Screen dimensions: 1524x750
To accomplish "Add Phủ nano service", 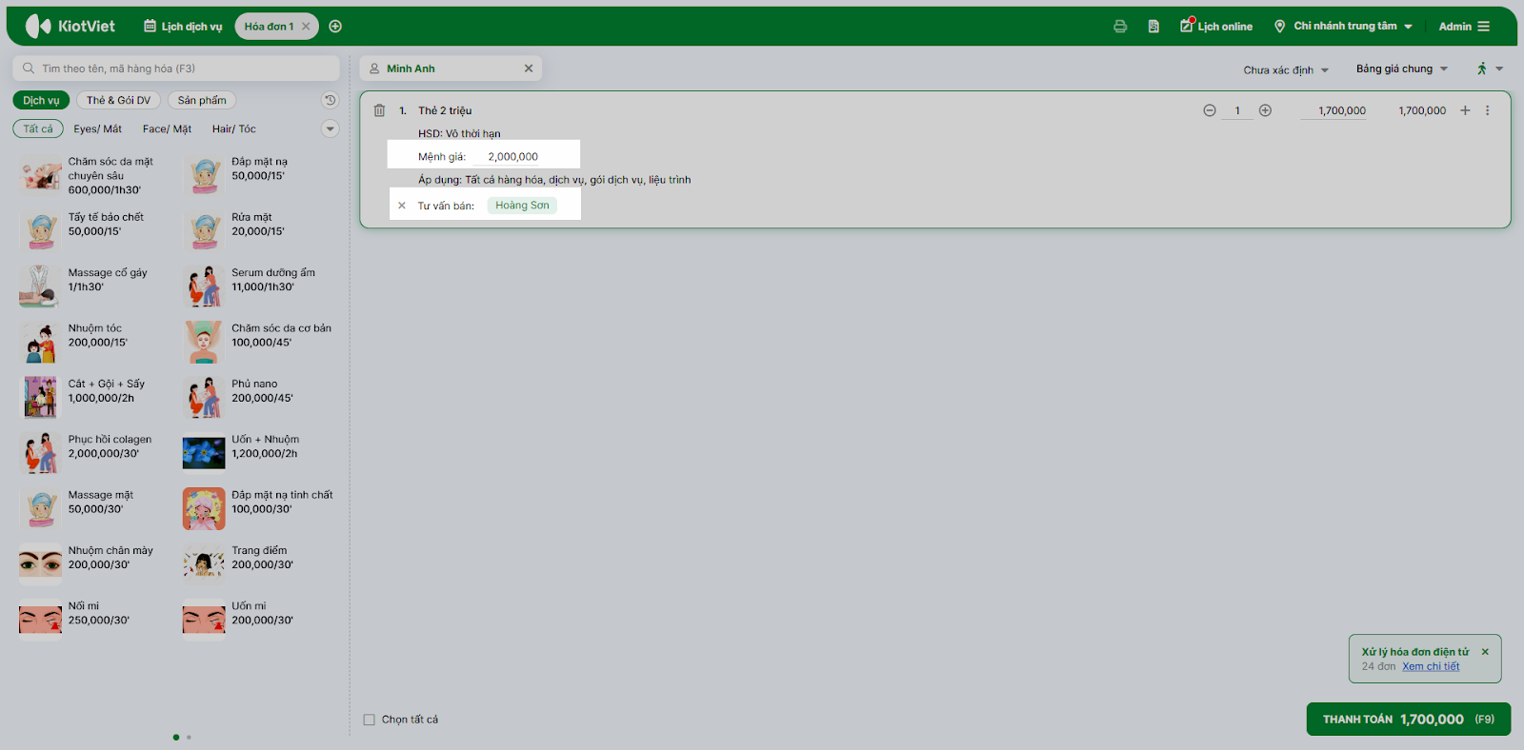I will pos(258,398).
